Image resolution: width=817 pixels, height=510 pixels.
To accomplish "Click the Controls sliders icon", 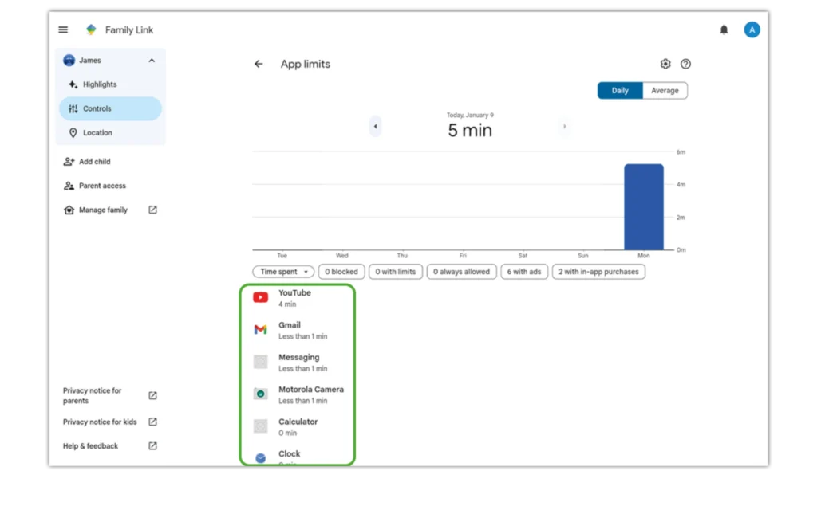I will click(73, 108).
